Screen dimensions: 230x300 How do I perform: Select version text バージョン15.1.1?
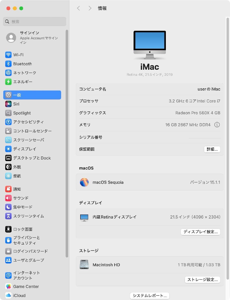(205, 182)
